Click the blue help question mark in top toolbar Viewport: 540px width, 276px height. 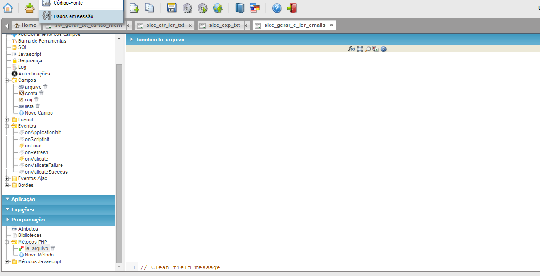277,8
